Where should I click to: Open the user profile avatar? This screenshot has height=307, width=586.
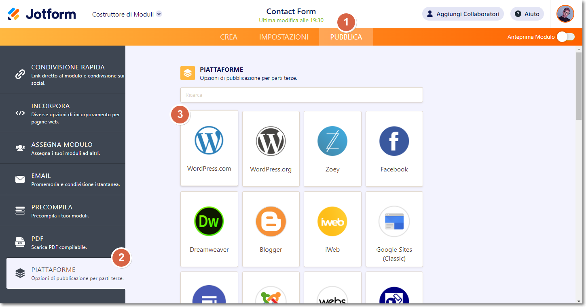[x=565, y=14]
